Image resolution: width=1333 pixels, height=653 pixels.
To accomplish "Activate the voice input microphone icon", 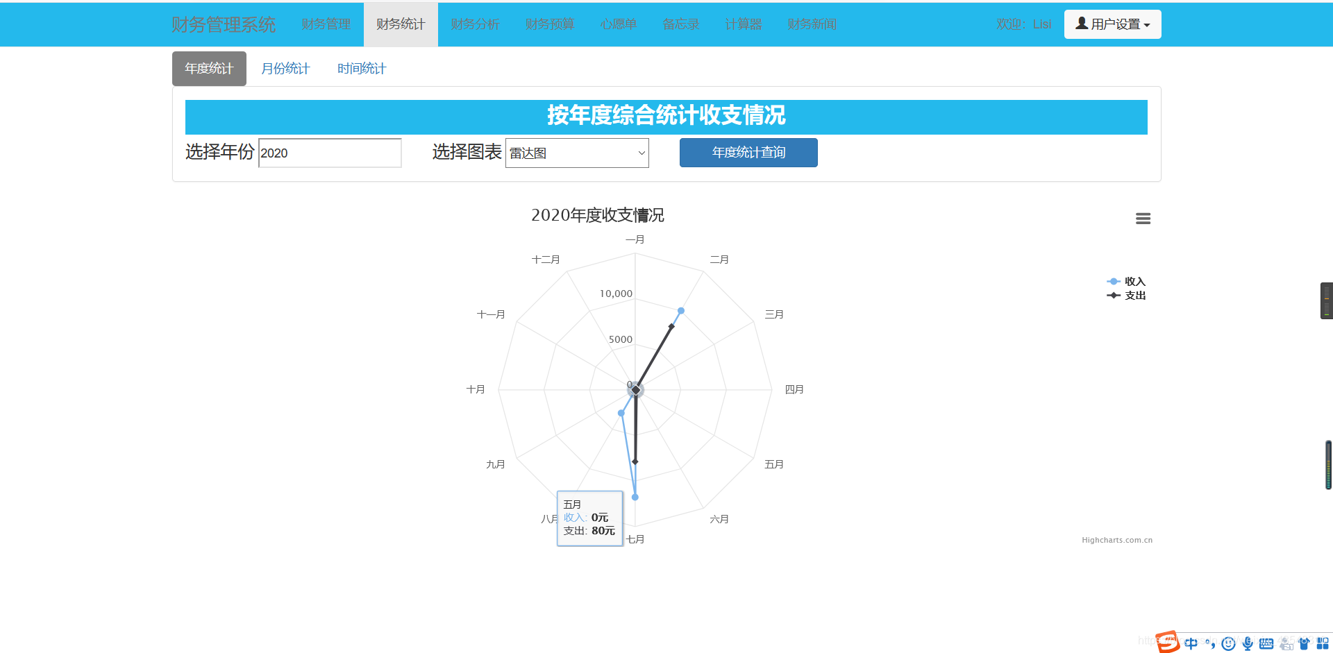I will click(x=1246, y=643).
